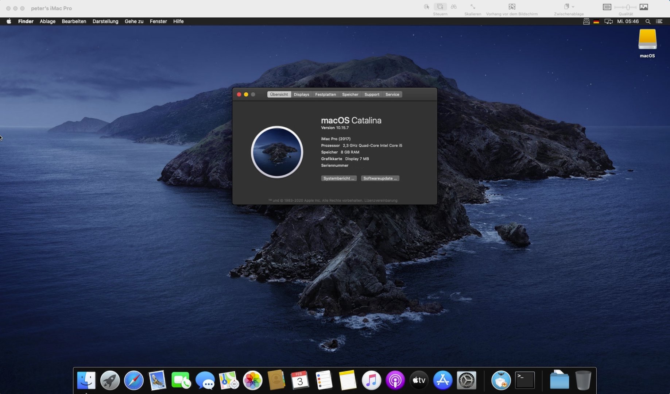Adjust the Qualität slider
This screenshot has width=670, height=394.
(x=627, y=7)
